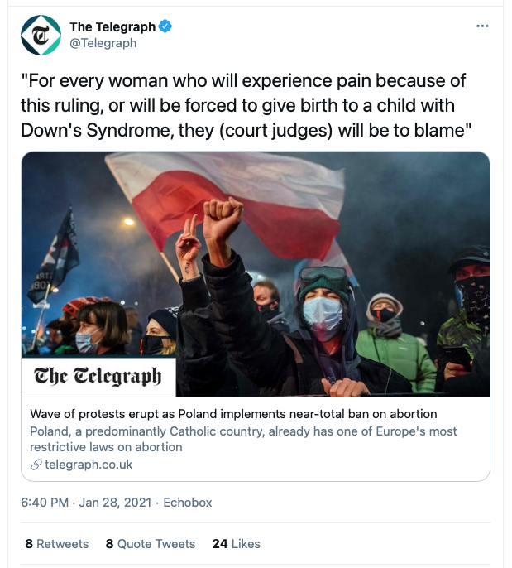The image size is (512, 568).
Task: Click the Echobox source label
Action: point(188,503)
